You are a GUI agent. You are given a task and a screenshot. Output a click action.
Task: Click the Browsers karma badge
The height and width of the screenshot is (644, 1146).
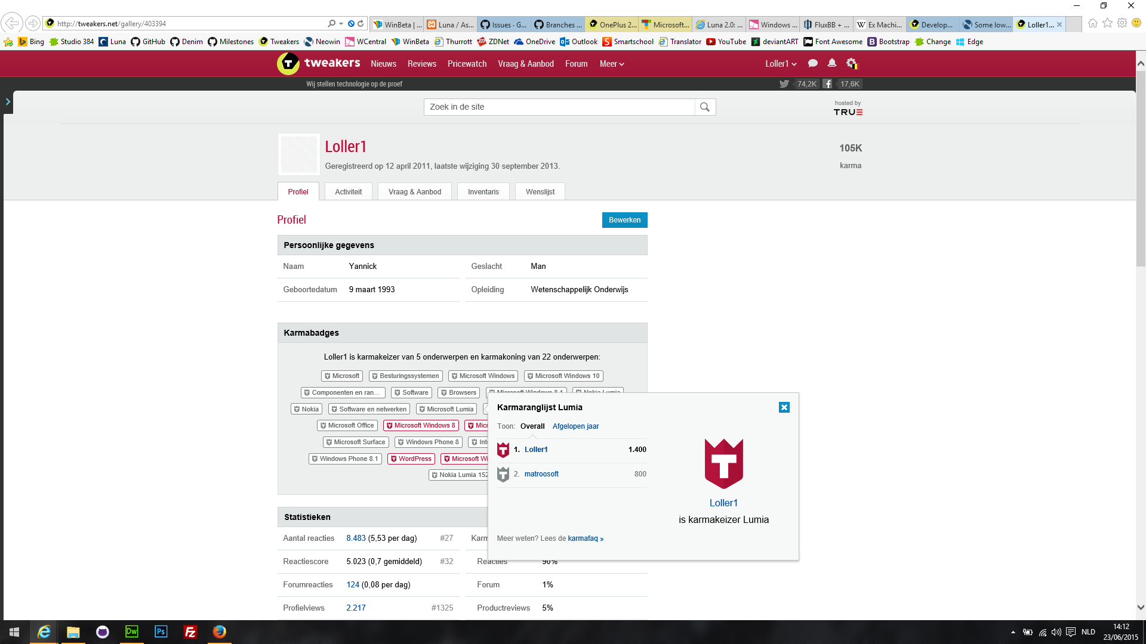click(458, 393)
